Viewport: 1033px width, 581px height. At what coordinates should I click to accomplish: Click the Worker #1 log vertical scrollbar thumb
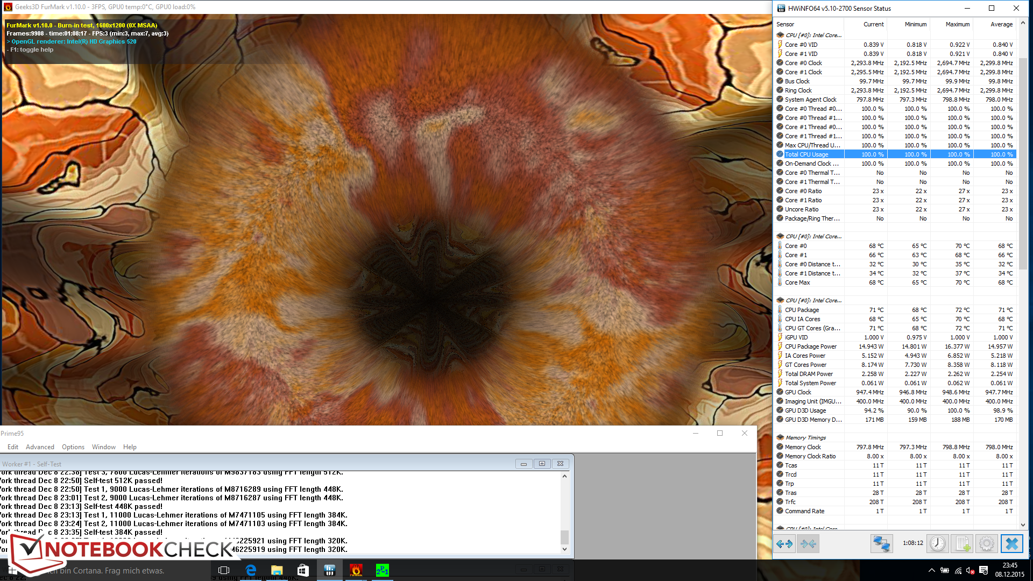(564, 536)
